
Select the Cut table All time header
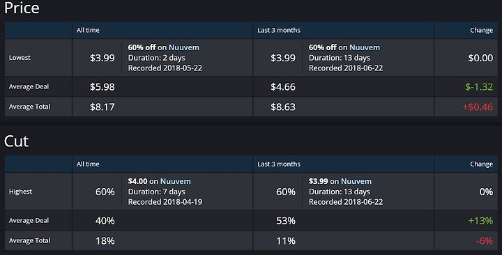pos(88,164)
